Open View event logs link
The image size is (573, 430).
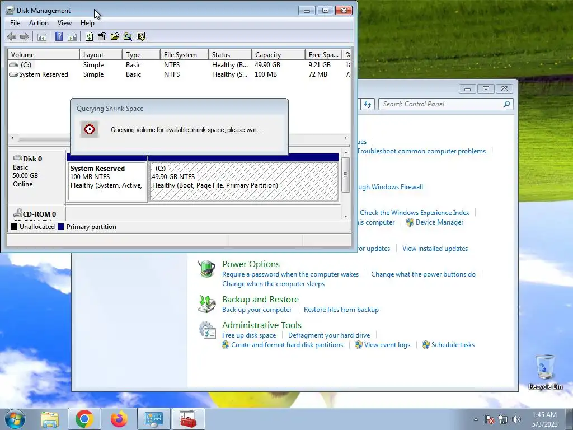(x=387, y=344)
